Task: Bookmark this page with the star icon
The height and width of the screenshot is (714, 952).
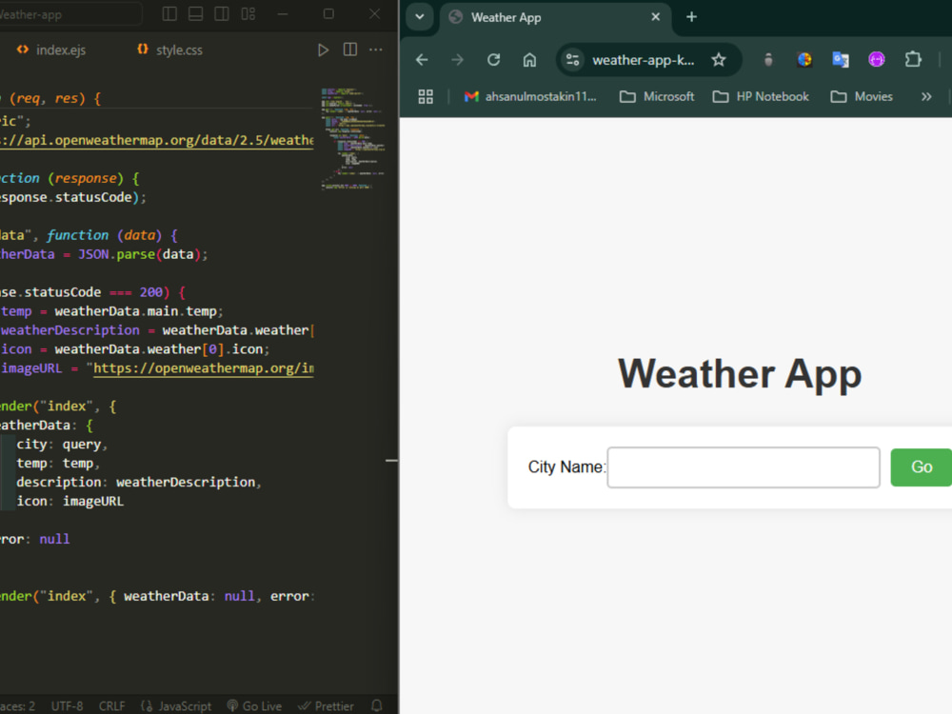Action: [719, 59]
